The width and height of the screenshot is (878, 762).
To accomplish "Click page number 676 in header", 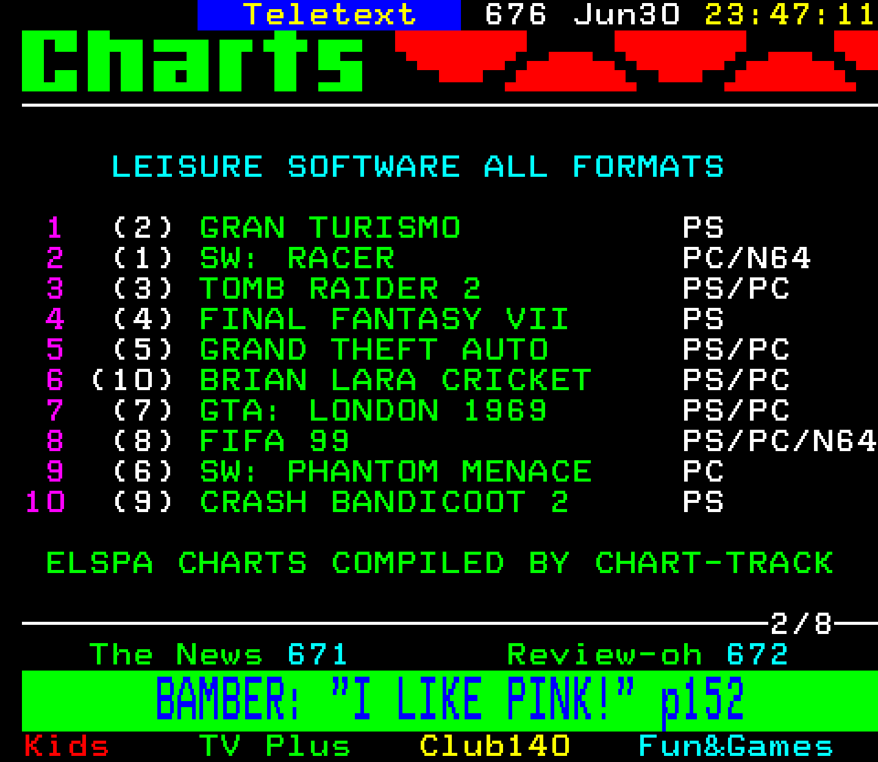I will [516, 15].
